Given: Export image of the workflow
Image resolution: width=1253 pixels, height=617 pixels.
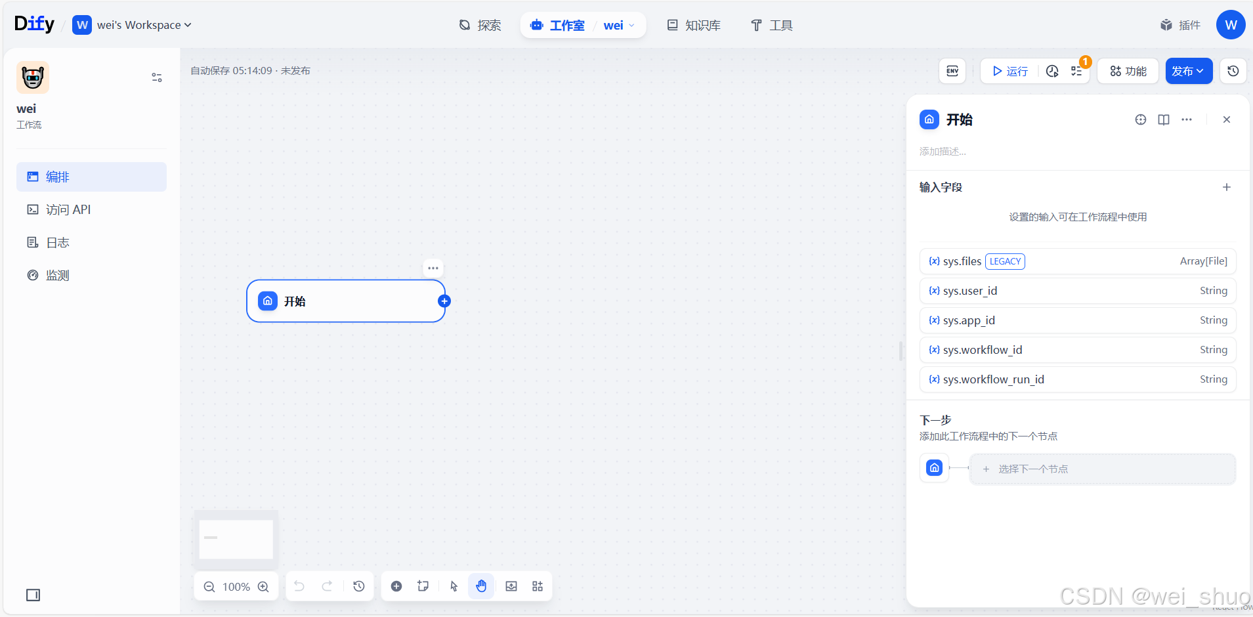Looking at the screenshot, I should point(511,586).
